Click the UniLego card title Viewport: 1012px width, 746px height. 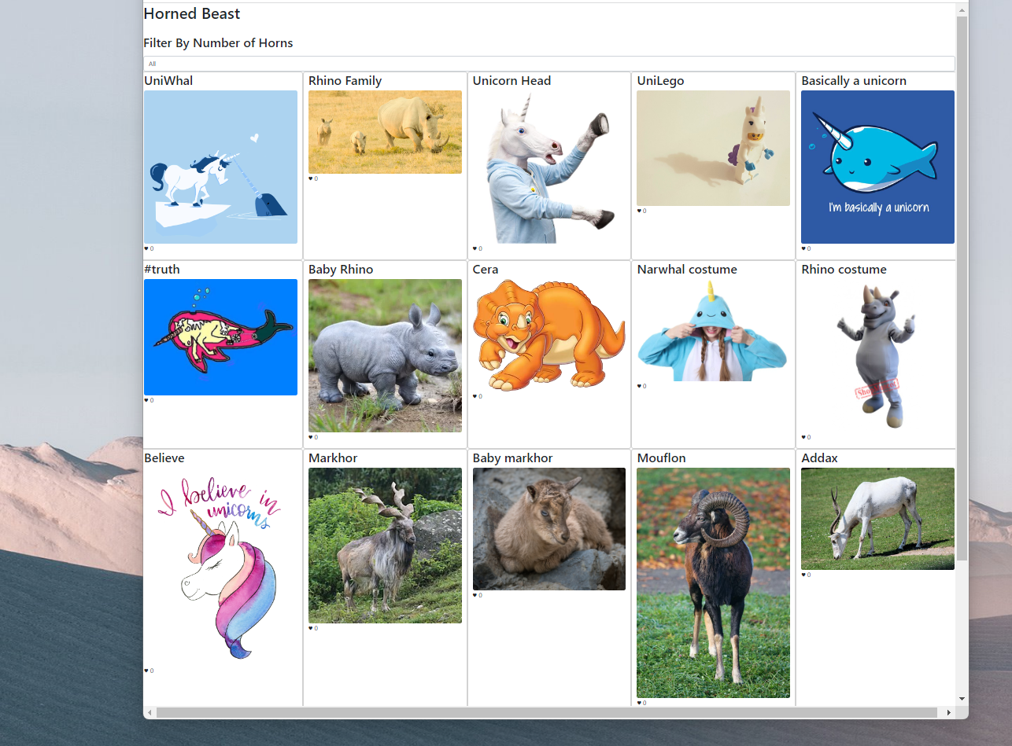click(x=660, y=81)
